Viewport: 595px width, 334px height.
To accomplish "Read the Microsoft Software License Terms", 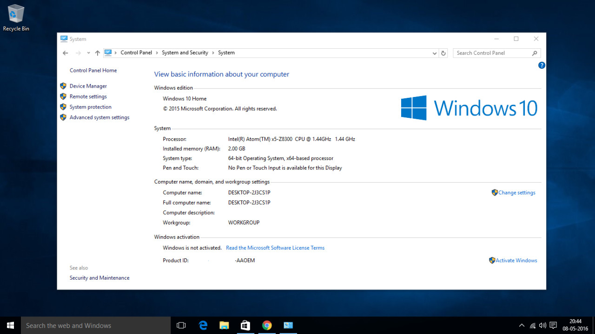I will (275, 248).
